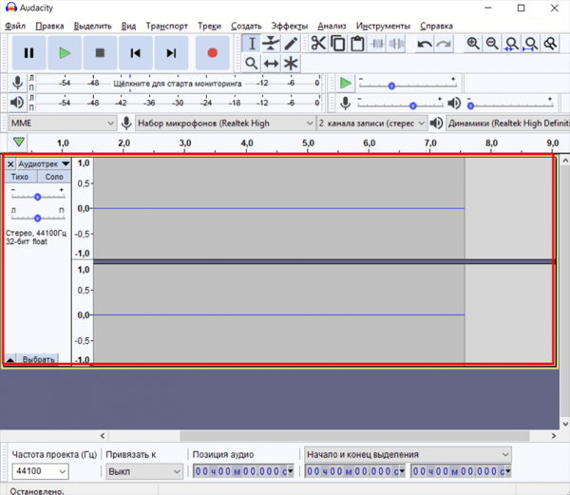Undo the last action
The width and height of the screenshot is (570, 495).
[425, 44]
